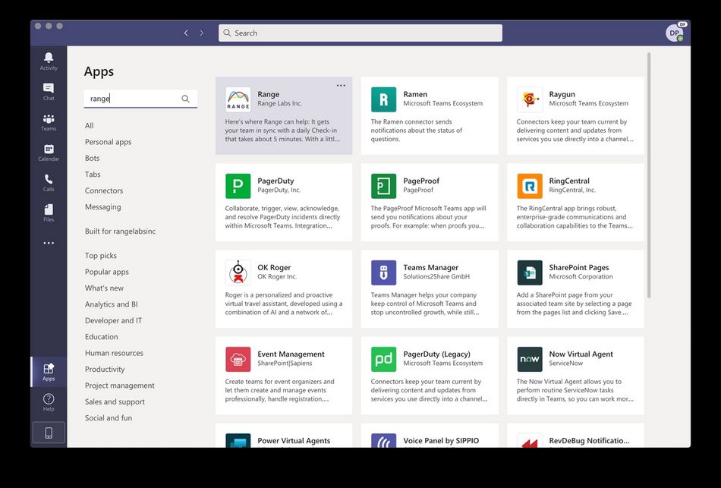This screenshot has width=721, height=488.
Task: Open Human resources category
Action: click(x=114, y=353)
